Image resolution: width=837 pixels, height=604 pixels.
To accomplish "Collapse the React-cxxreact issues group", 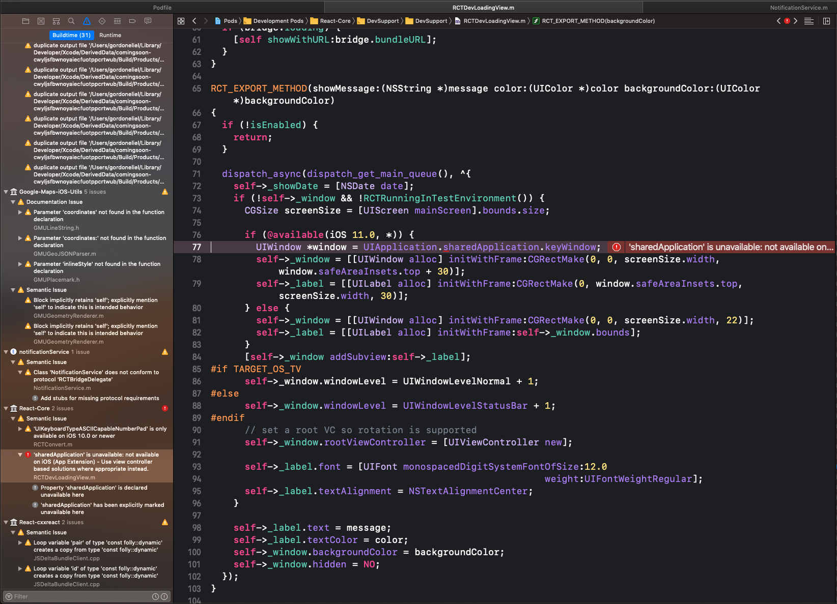I will coord(6,522).
